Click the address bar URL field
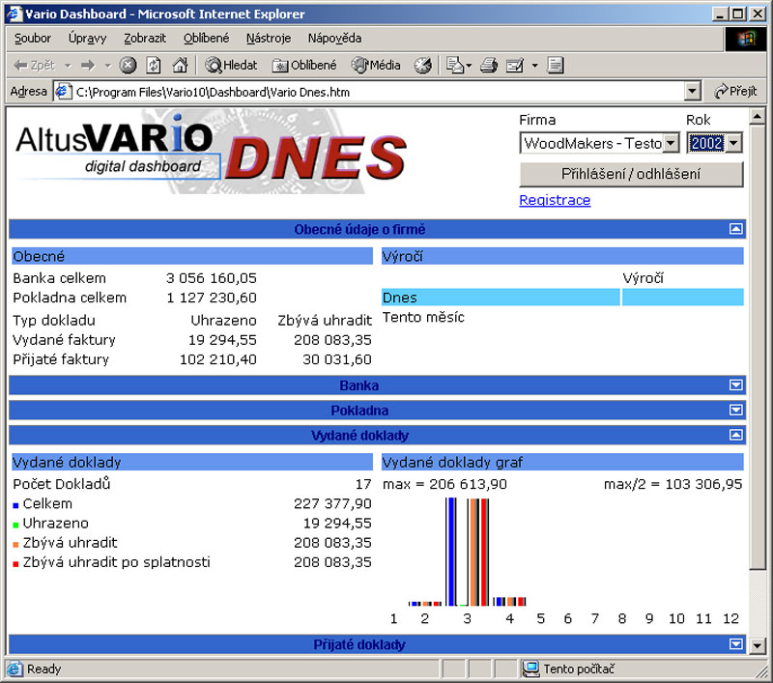 377,92
